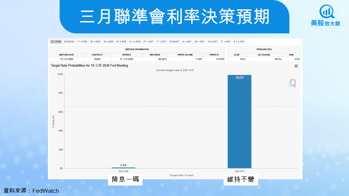349x196 pixels.
Task: Select the 16 九月26 meeting tab
Action: (x=108, y=42)
